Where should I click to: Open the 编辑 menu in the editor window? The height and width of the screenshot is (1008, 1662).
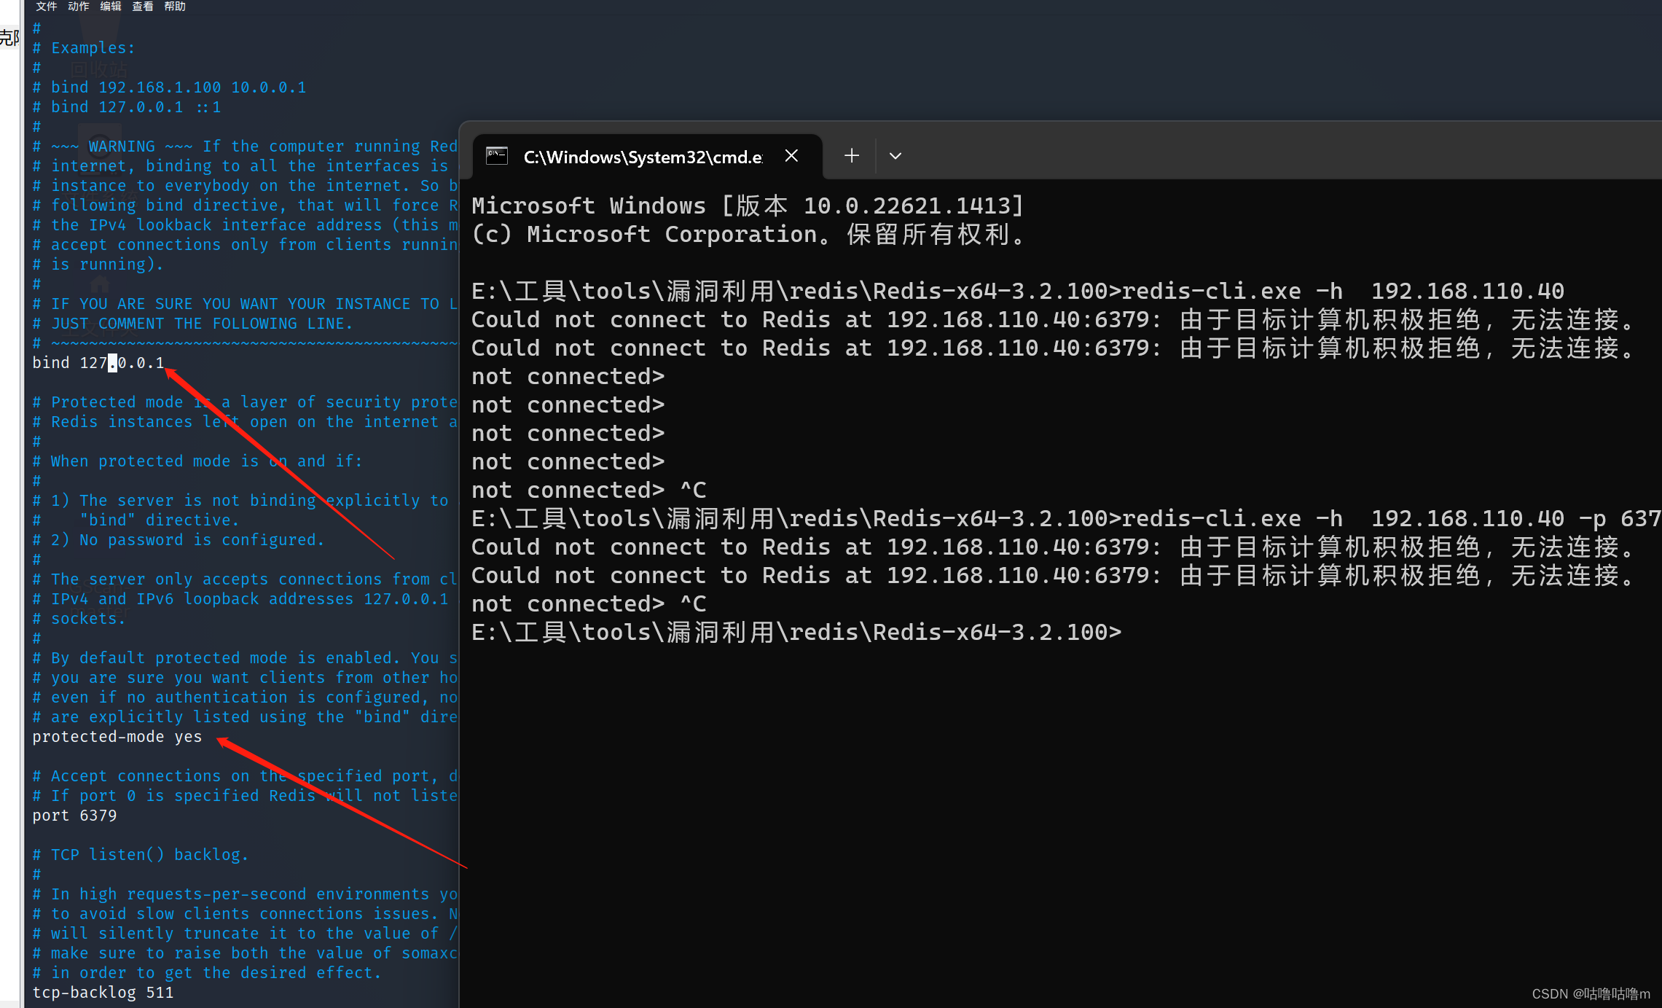click(x=110, y=7)
